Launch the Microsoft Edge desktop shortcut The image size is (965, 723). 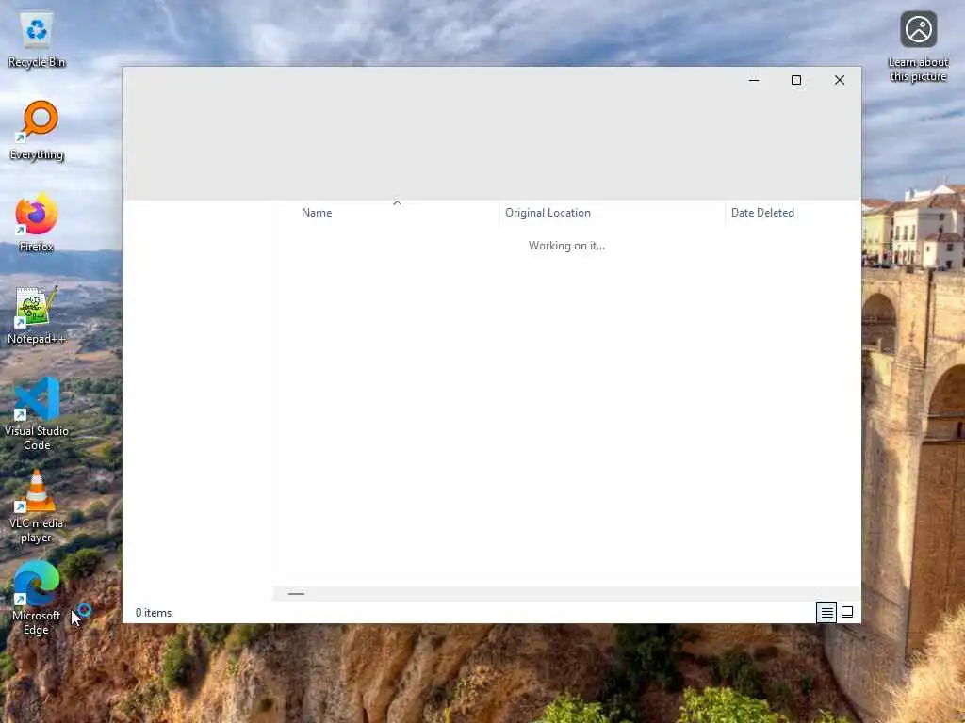pyautogui.click(x=37, y=598)
